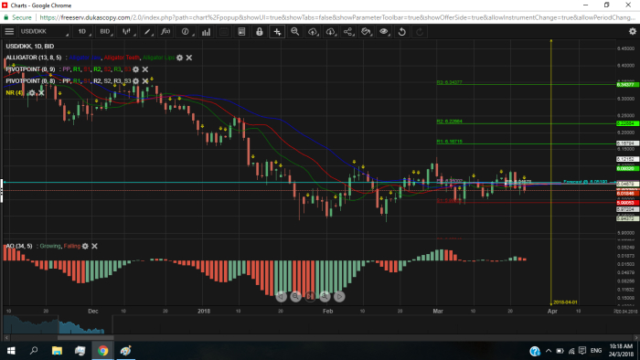Open the candlestick chart type selector
The height and width of the screenshot is (360, 640).
click(127, 31)
